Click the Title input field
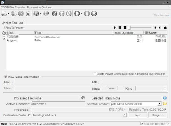Screen dimensions: 171x126 (x=134, y=82)
